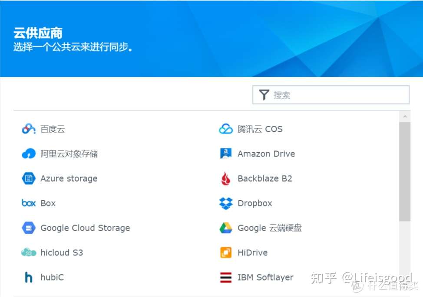423x297 pixels.
Task: Click the Google Cloud Storage hexagon icon
Action: 29,228
